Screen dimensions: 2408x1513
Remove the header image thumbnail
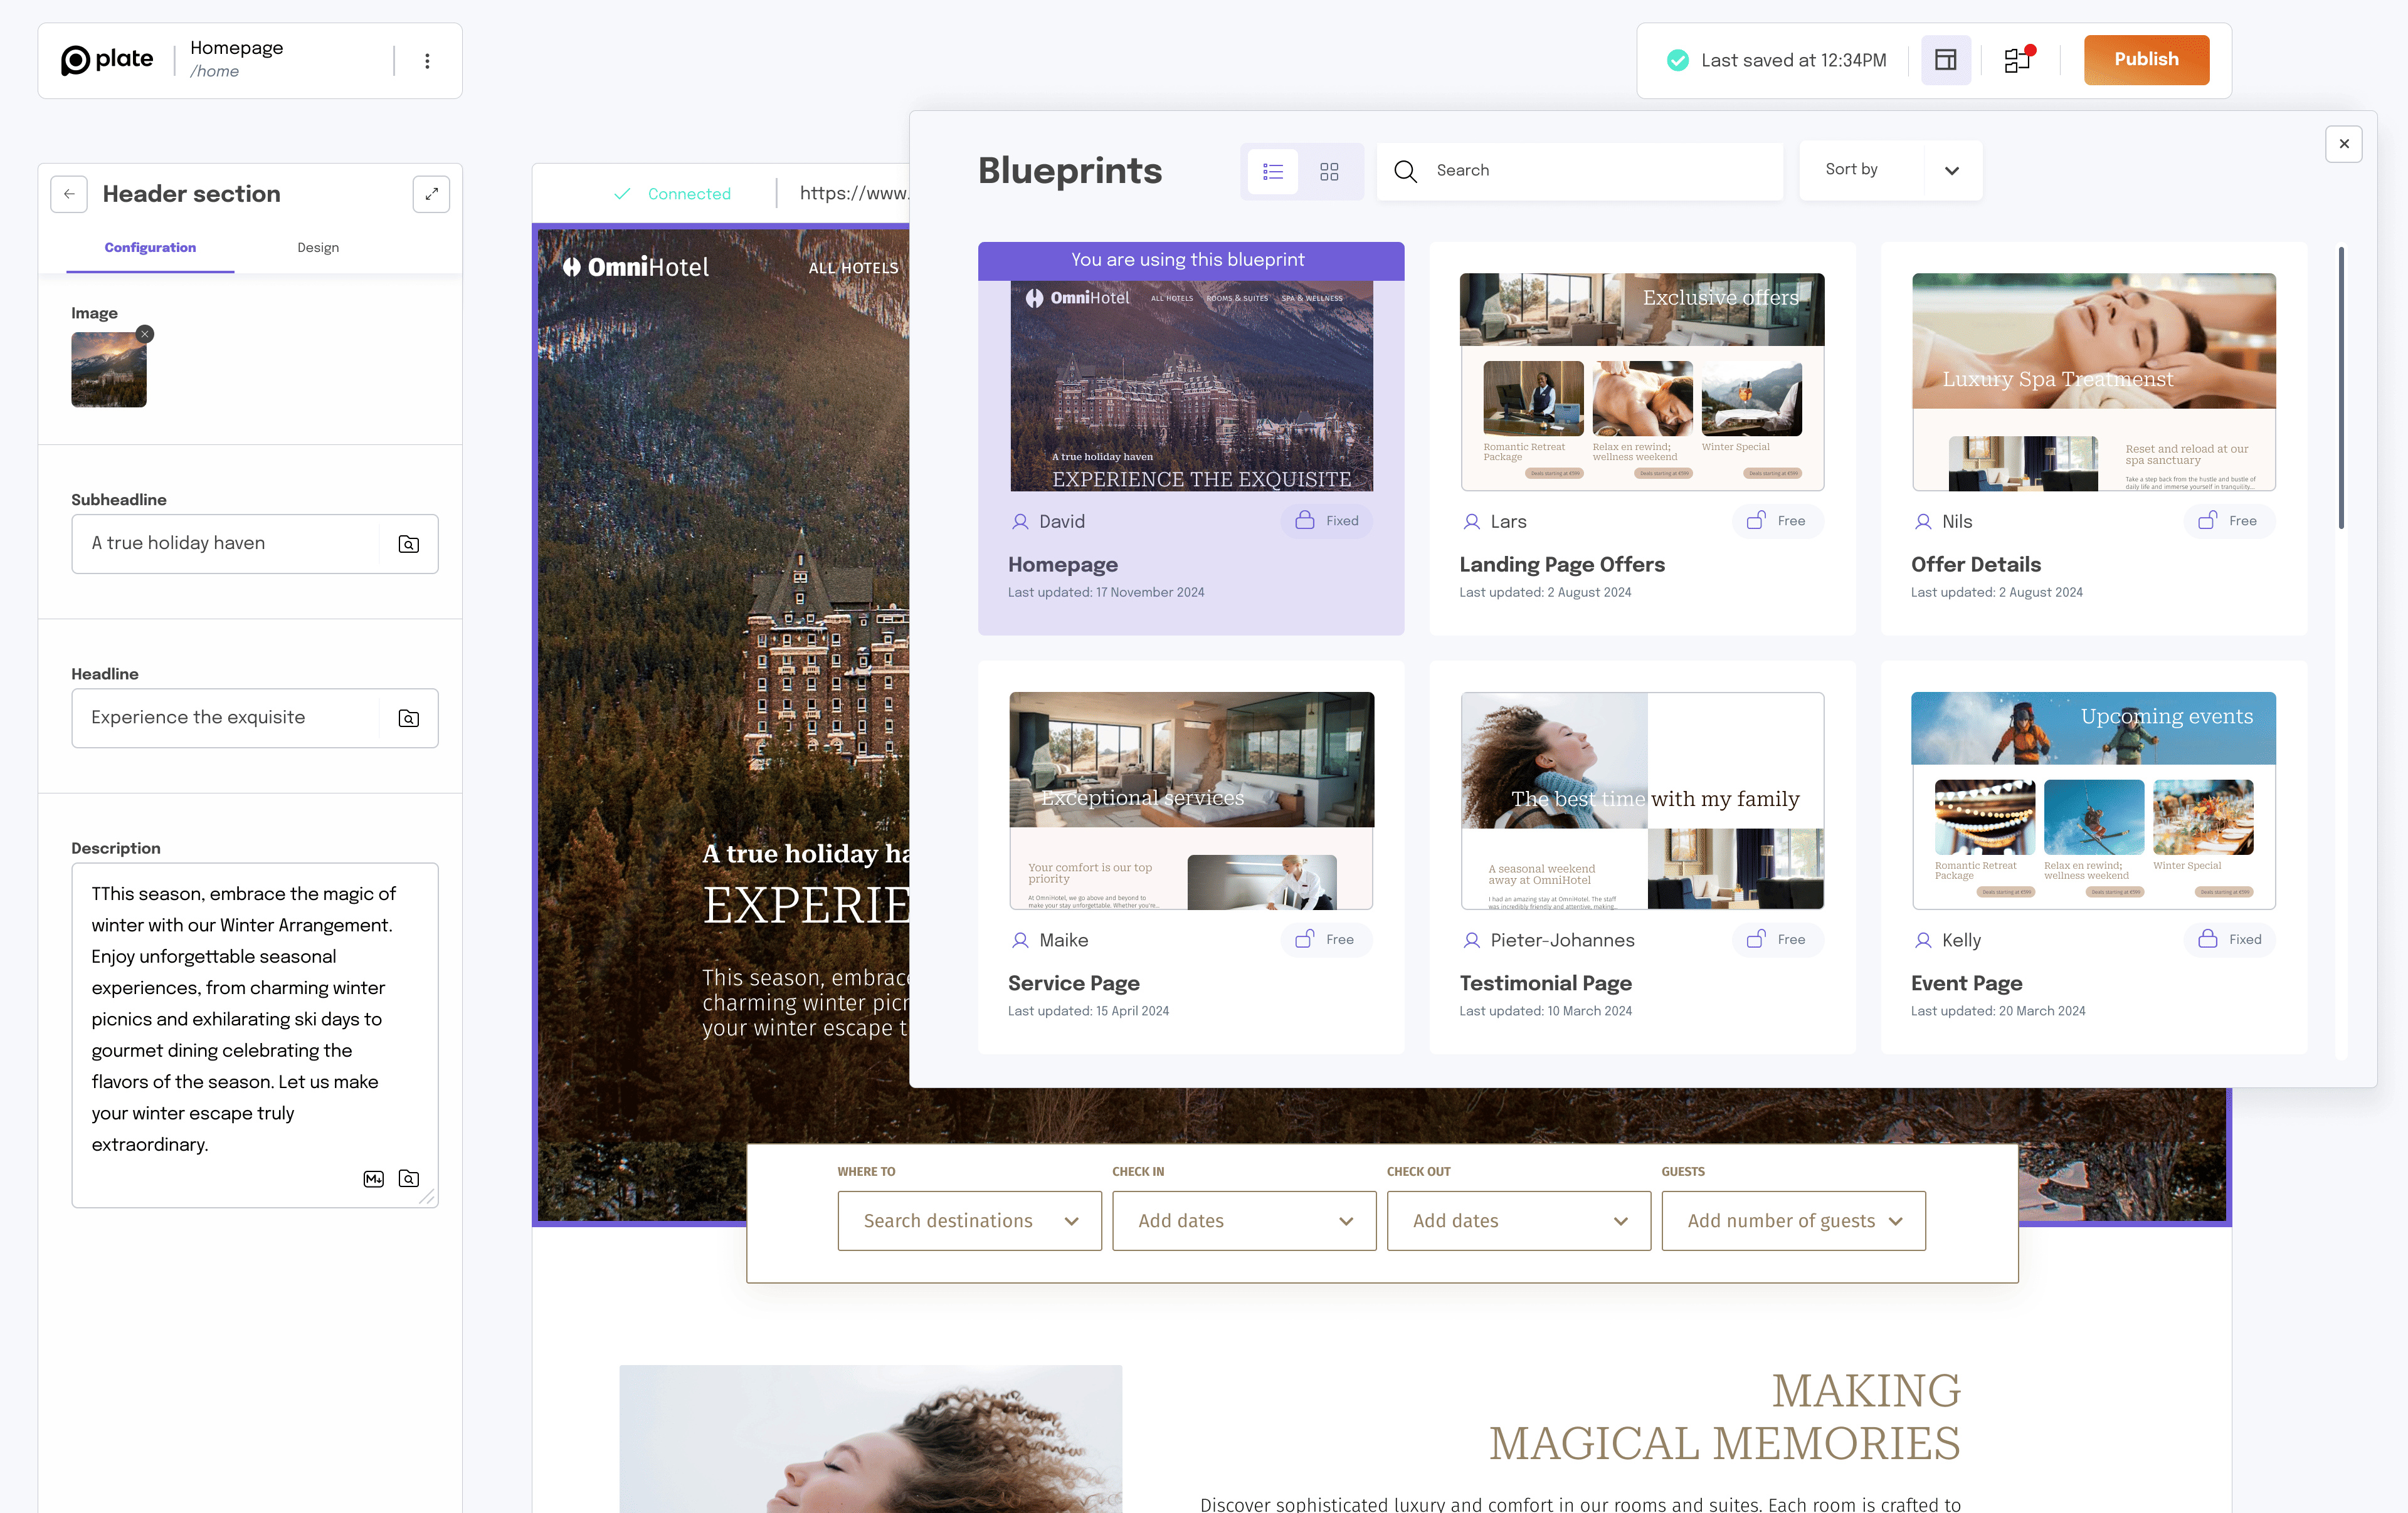pos(145,335)
